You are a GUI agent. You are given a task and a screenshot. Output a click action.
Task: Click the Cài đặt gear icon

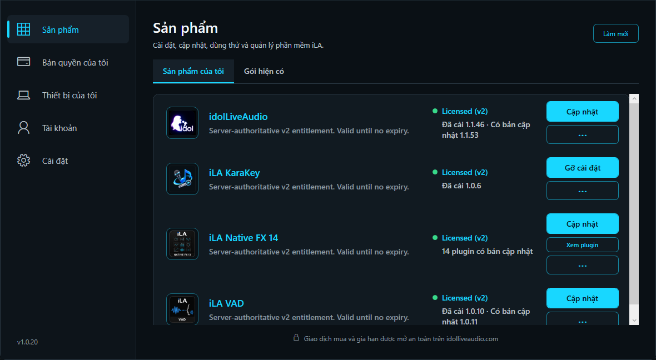(23, 161)
